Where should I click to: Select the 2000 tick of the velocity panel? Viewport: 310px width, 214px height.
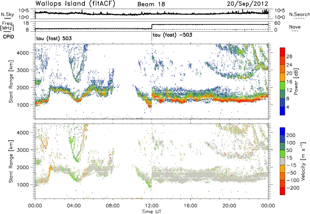[22, 167]
